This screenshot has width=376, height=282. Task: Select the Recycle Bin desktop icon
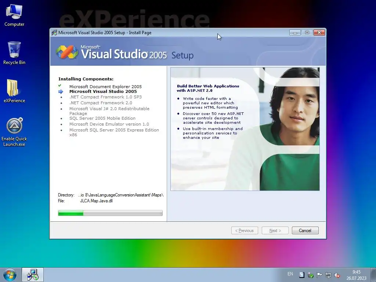14,53
